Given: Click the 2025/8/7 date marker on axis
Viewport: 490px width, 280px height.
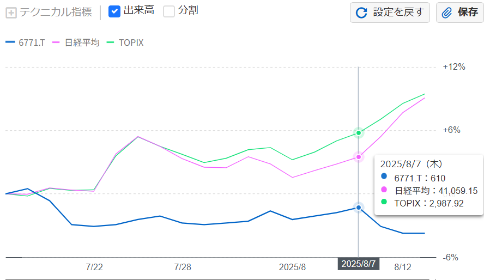Looking at the screenshot, I should pyautogui.click(x=359, y=264).
